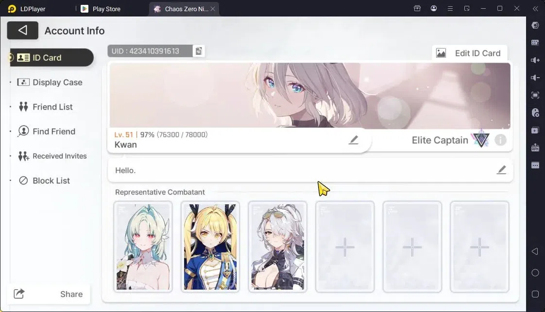Open LDPlayer home tab
545x312 pixels.
pyautogui.click(x=27, y=9)
